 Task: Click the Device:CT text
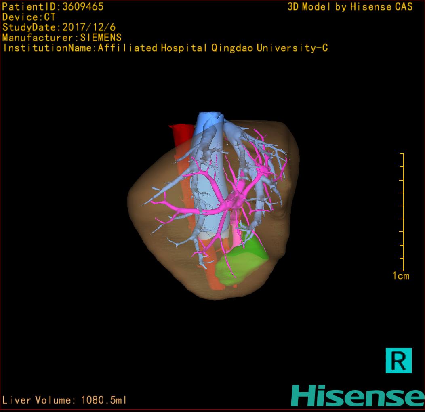click(x=29, y=17)
